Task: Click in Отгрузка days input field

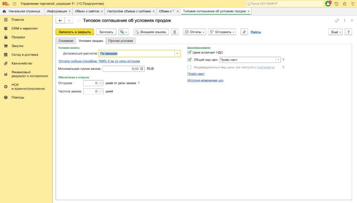Action: pos(91,83)
